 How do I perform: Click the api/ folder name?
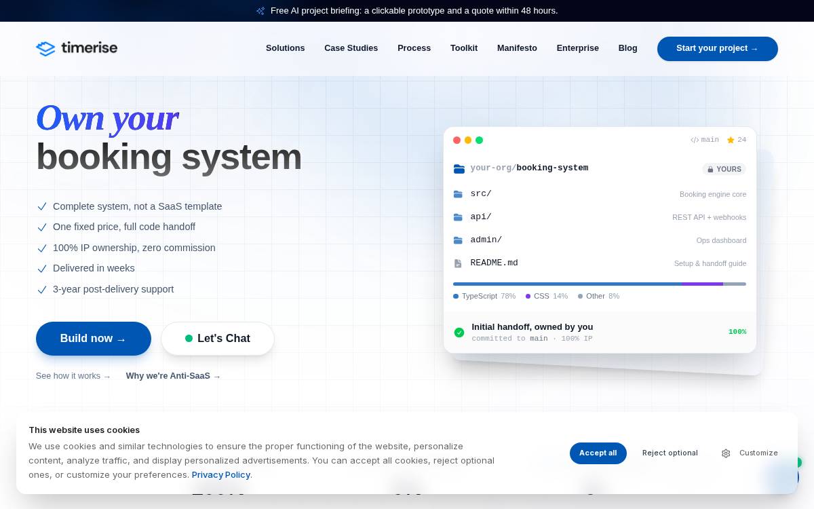pyautogui.click(x=481, y=217)
